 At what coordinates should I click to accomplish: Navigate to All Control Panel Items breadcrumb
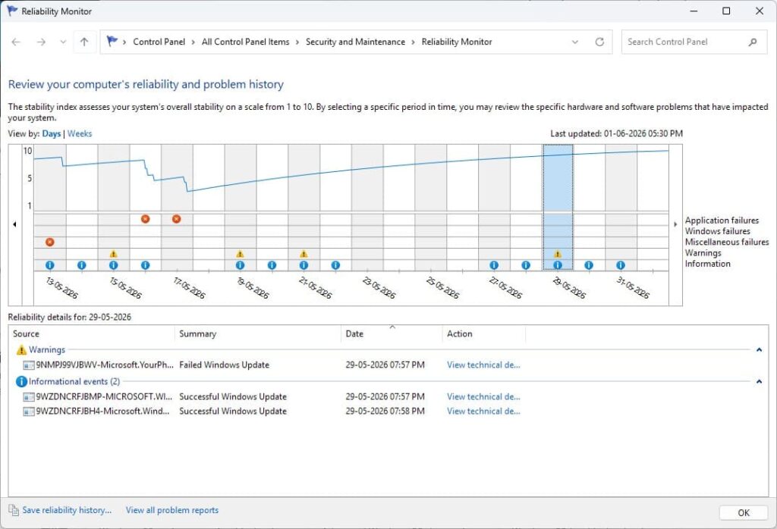pyautogui.click(x=245, y=42)
